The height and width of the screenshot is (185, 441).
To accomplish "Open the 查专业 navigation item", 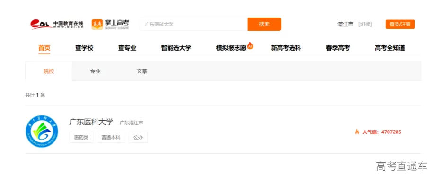I will coord(127,48).
